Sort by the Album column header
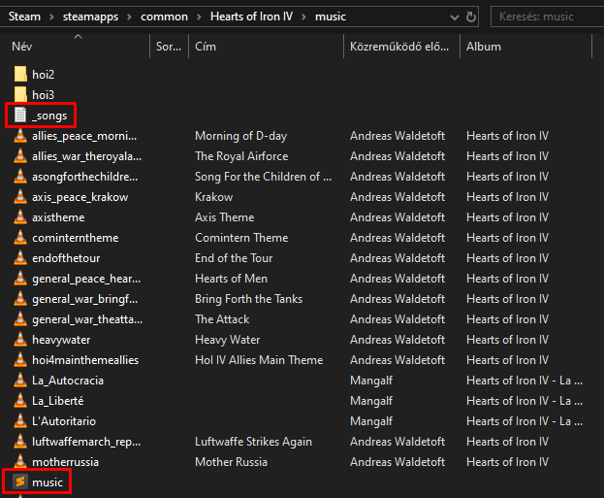 [x=484, y=47]
